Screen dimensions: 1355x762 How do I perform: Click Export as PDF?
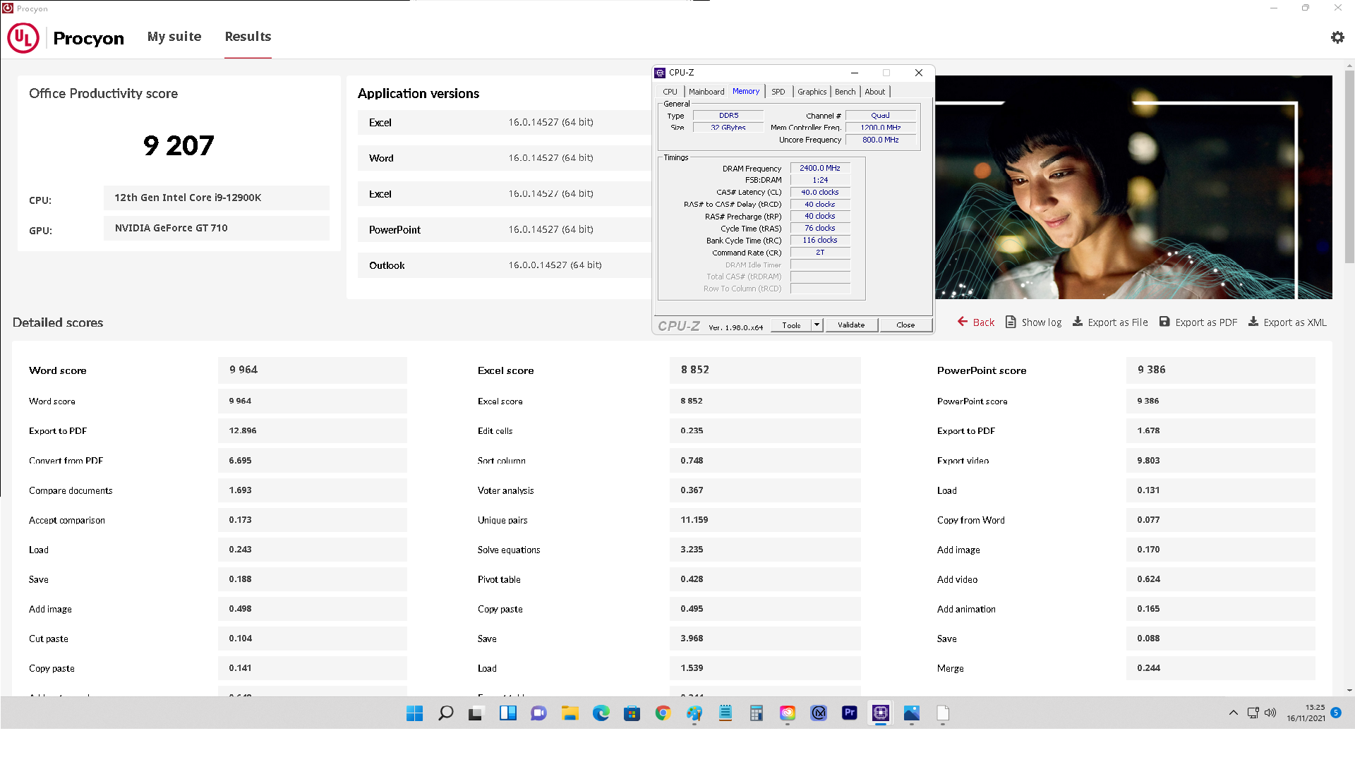[1198, 322]
